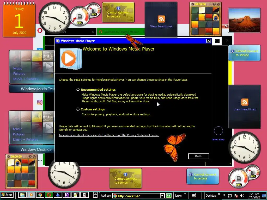Click the three-dot icon in Opera sidebar
This screenshot has height=200, width=267.
[40, 160]
